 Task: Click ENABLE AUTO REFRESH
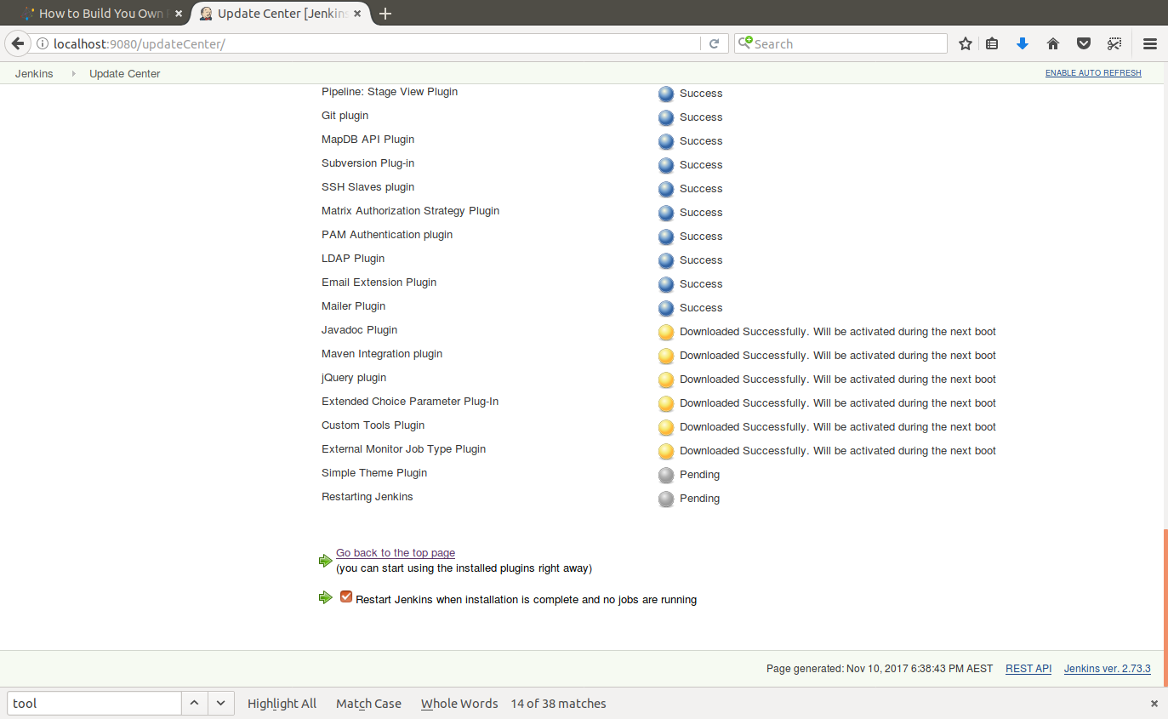pos(1093,73)
